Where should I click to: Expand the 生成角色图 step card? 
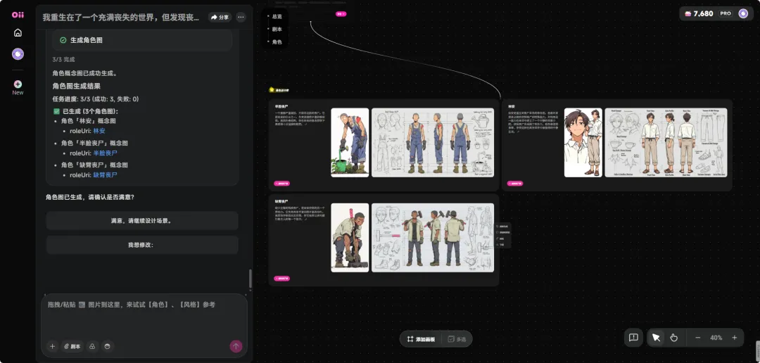pos(142,40)
